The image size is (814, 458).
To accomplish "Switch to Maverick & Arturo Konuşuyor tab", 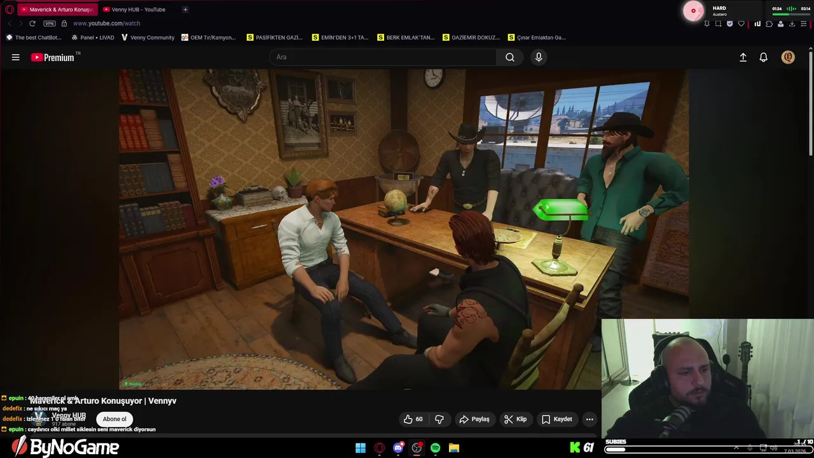I will 57,10.
